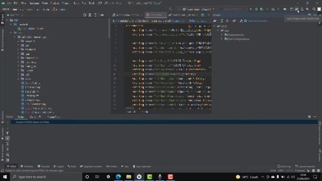
Task: Collapse app node in Gradle tree
Action: [x=218, y=31]
